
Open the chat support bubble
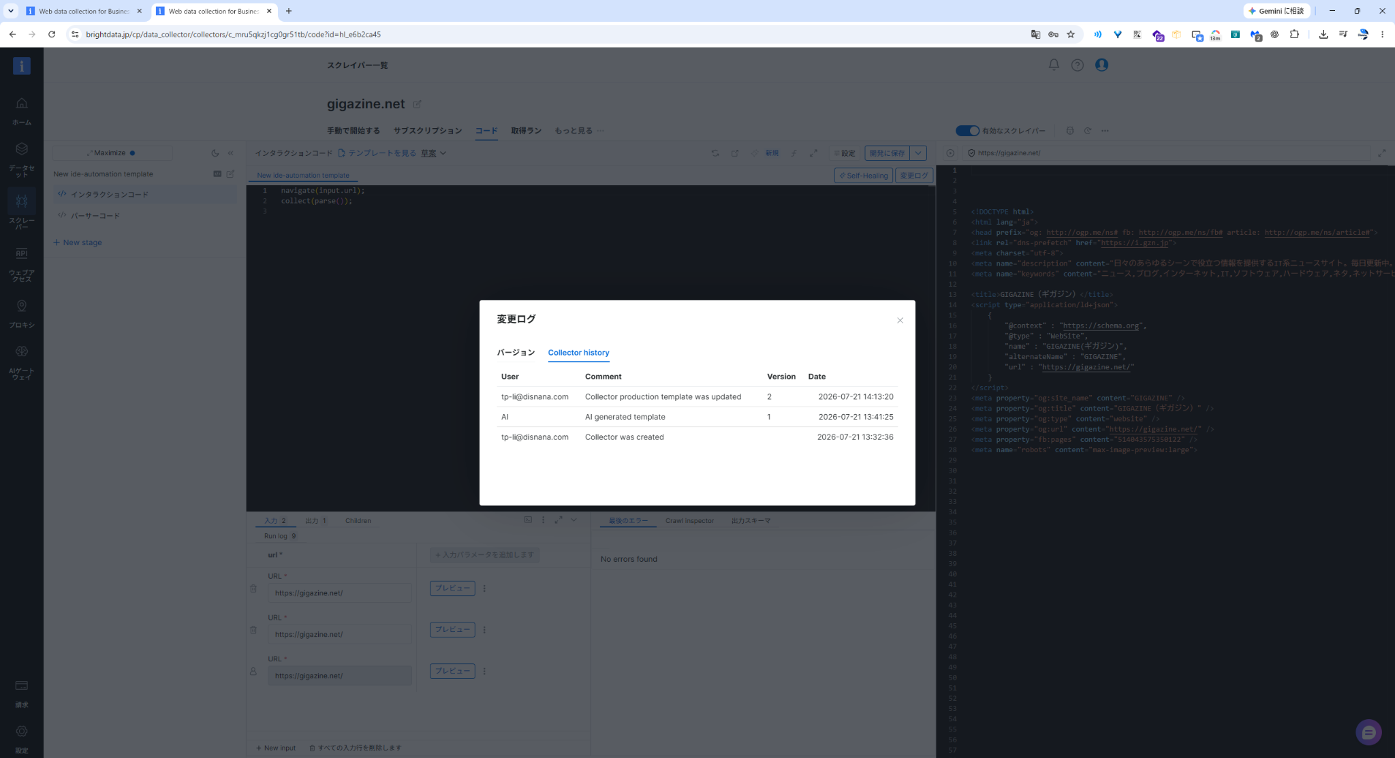point(1368,733)
